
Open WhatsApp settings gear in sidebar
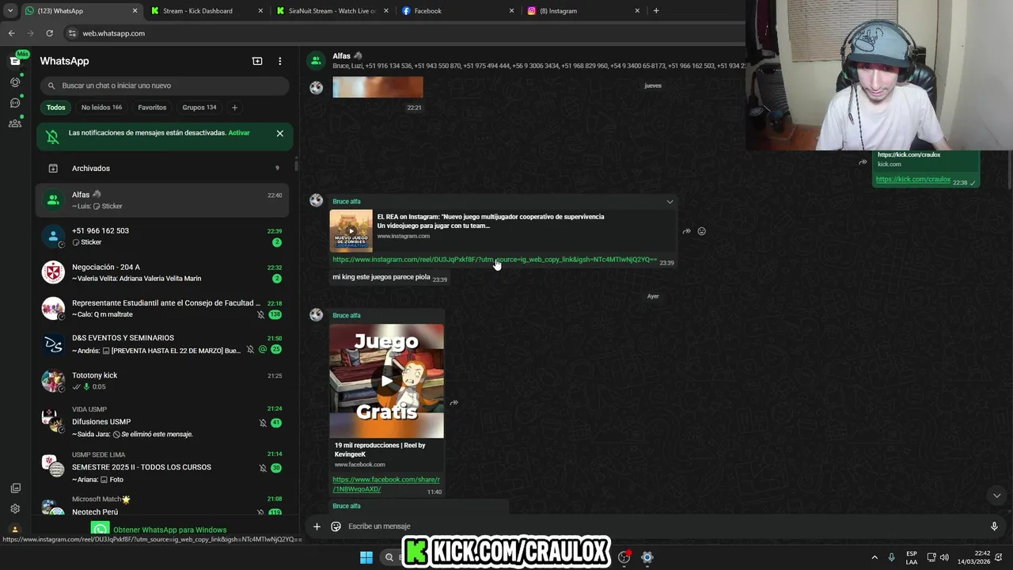coord(15,509)
